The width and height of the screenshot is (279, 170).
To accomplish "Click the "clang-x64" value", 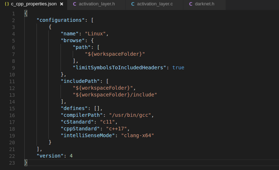I will [138, 135].
